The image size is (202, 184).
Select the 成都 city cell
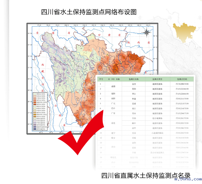tap(114, 86)
